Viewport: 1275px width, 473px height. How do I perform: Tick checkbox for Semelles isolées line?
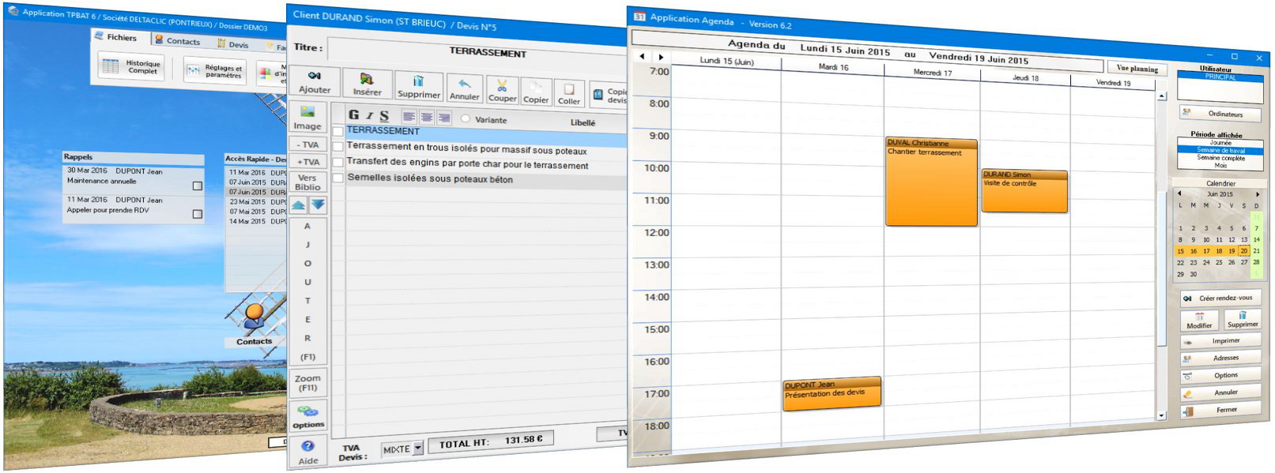pyautogui.click(x=338, y=178)
